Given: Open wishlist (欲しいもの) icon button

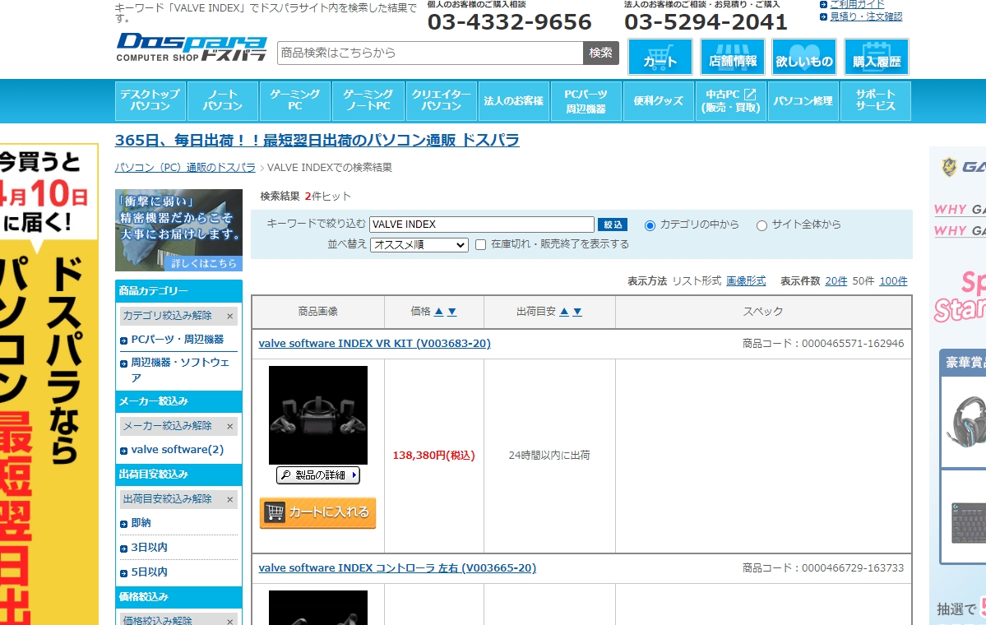Looking at the screenshot, I should click(803, 57).
